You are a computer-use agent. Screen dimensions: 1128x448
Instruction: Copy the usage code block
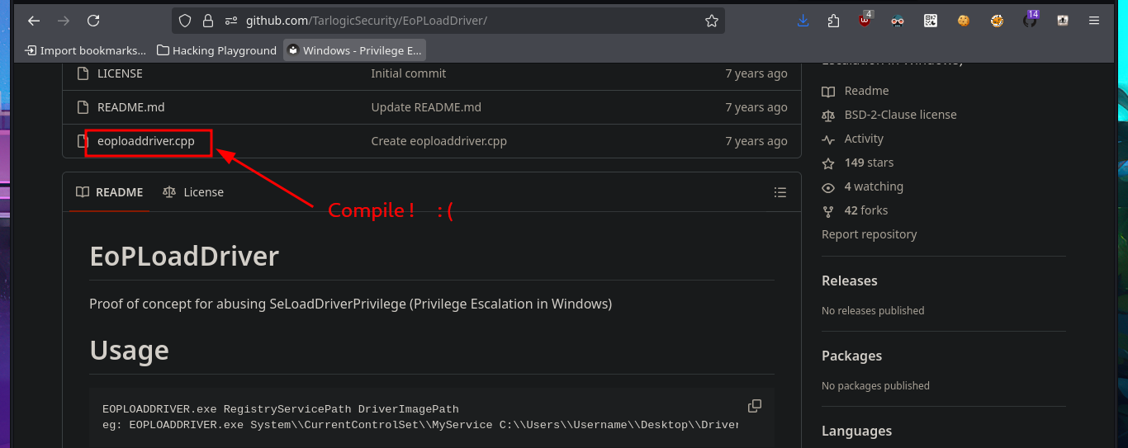pos(754,406)
